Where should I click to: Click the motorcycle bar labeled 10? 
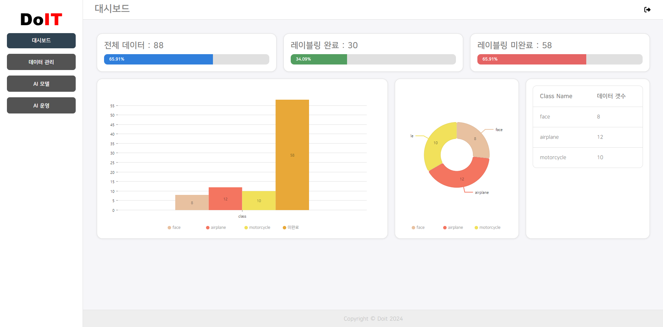259,200
